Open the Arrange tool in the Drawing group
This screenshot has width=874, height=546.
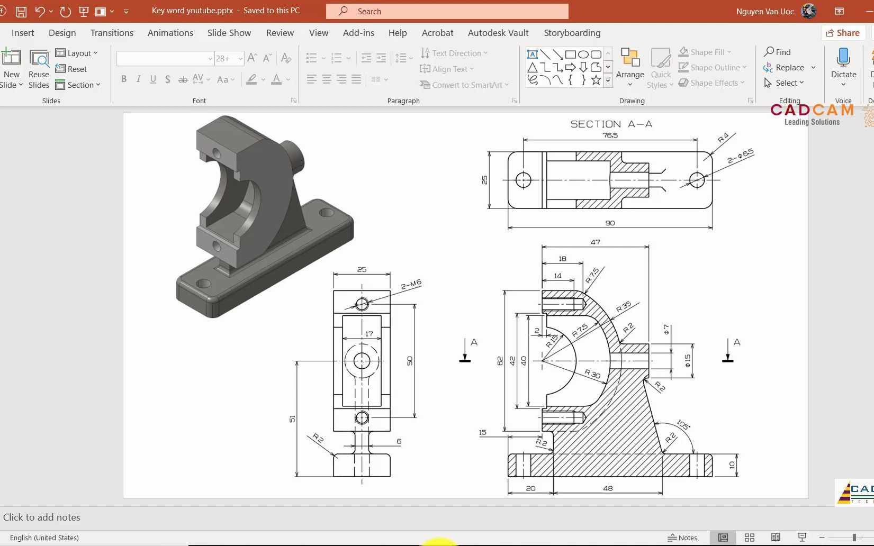pos(629,67)
